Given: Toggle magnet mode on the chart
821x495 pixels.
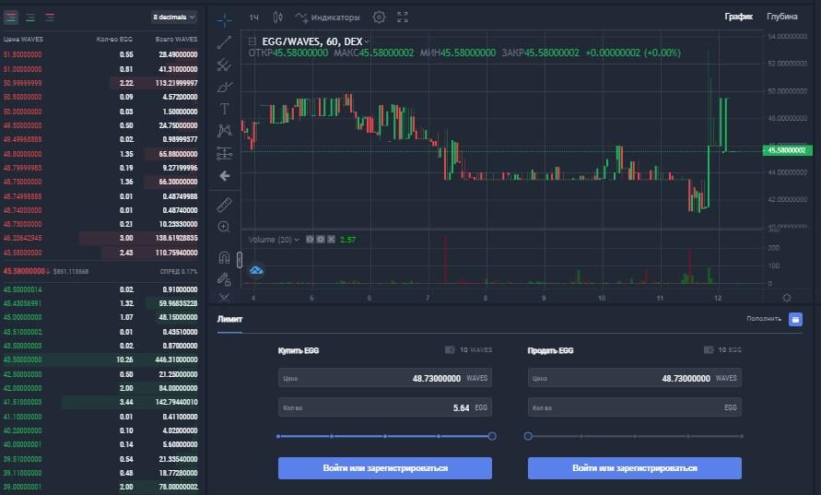Looking at the screenshot, I should pos(224,258).
